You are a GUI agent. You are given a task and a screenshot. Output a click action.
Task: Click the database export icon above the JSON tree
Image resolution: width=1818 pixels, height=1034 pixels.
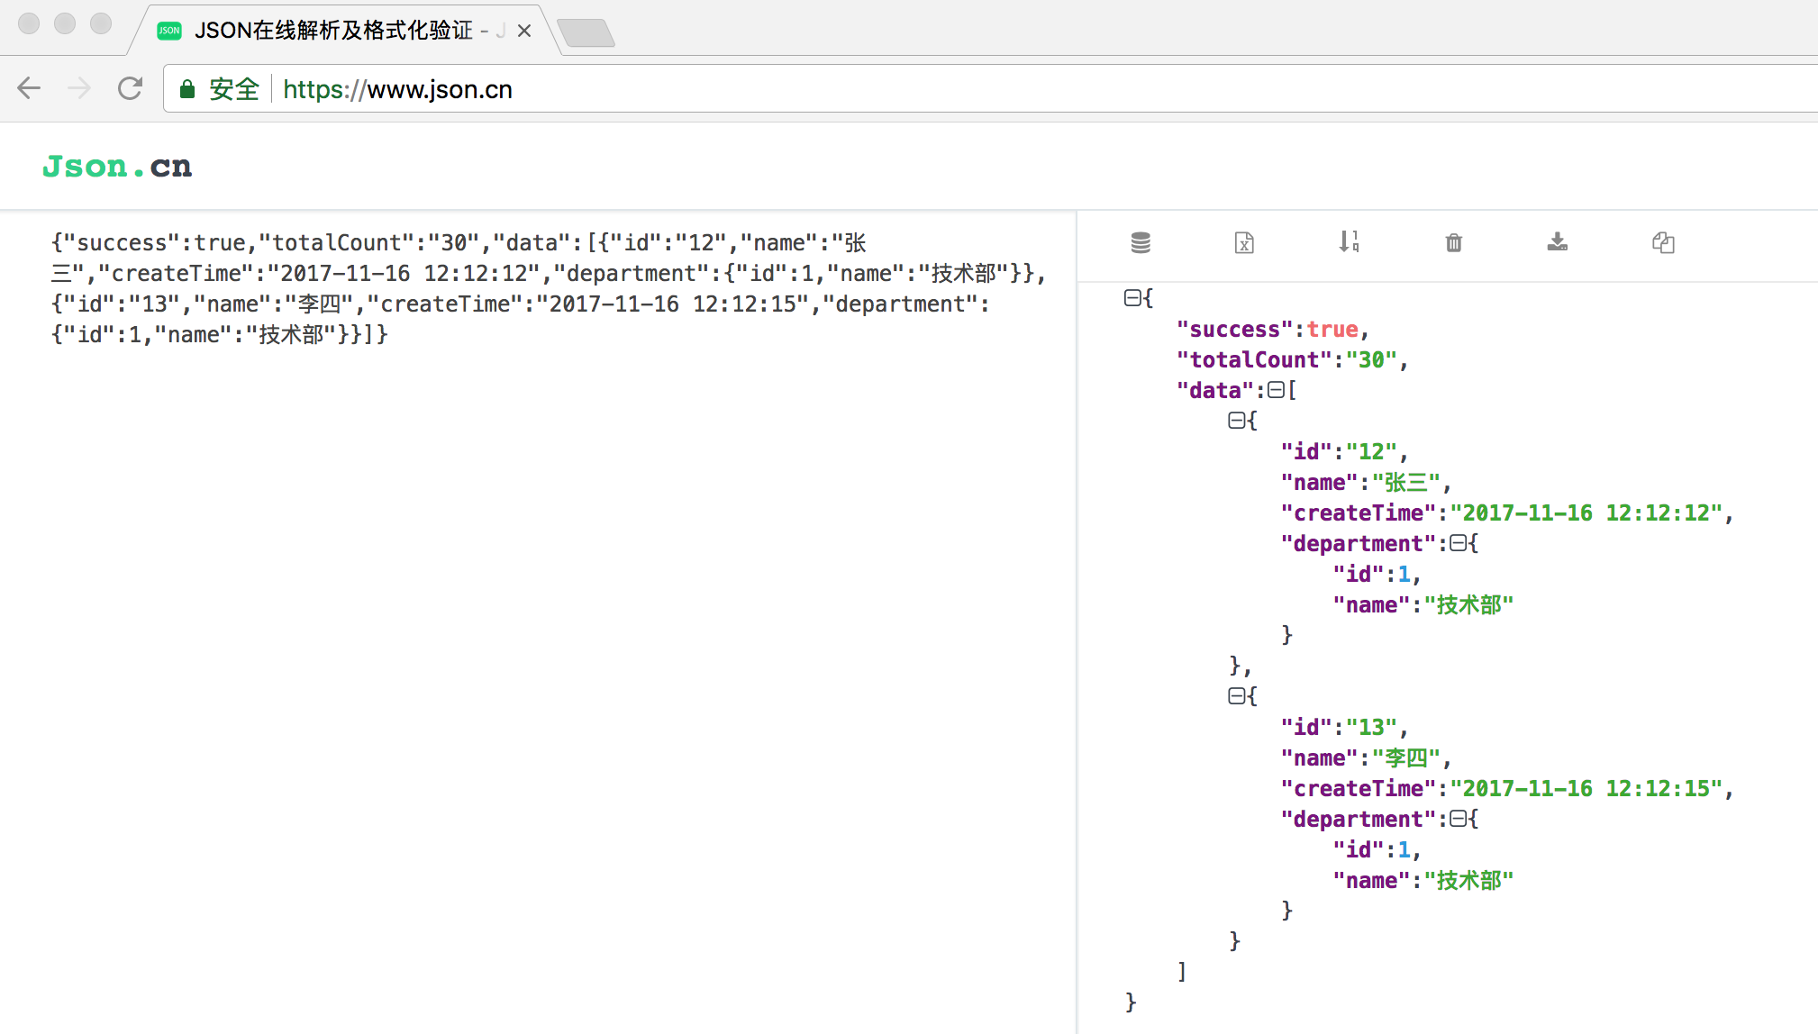pos(1140,243)
